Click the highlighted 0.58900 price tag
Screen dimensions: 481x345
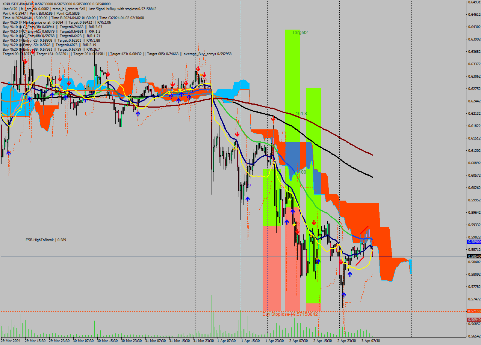coord(473,242)
